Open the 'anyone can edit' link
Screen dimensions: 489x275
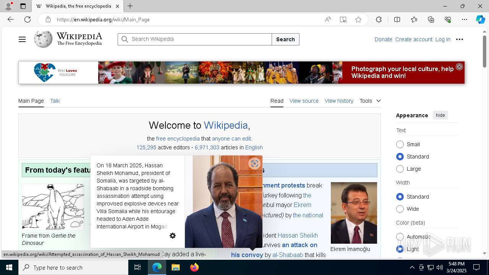pos(232,139)
